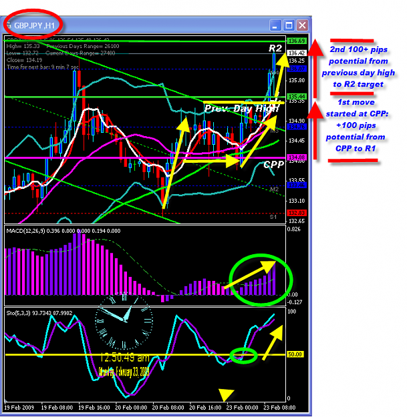407x417 pixels.
Task: Click the green 135.44 level label
Action: [297, 96]
